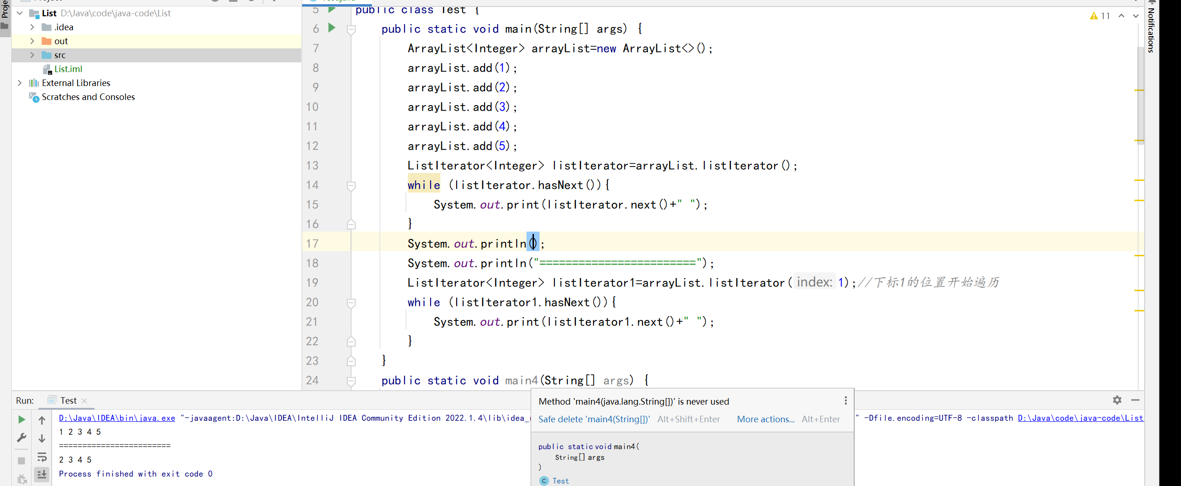Go to previous highlighted error arrow
The height and width of the screenshot is (486, 1181).
pos(1121,16)
